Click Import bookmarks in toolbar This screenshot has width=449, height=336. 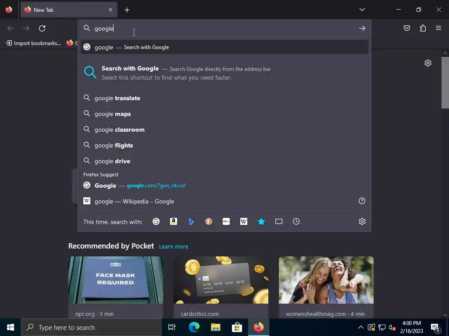[x=33, y=43]
